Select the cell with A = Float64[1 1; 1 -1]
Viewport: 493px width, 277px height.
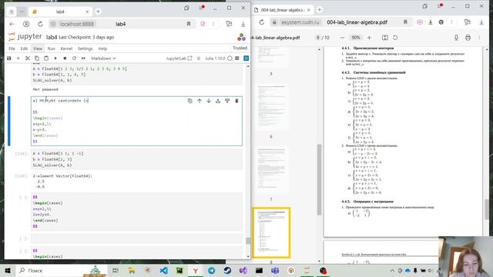pyautogui.click(x=137, y=159)
